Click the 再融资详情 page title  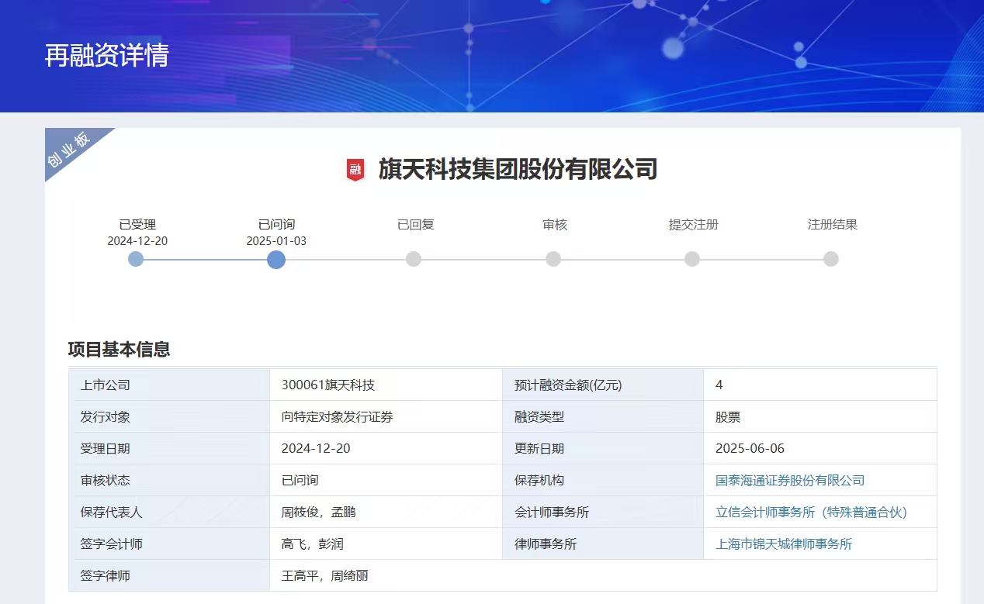(x=107, y=55)
